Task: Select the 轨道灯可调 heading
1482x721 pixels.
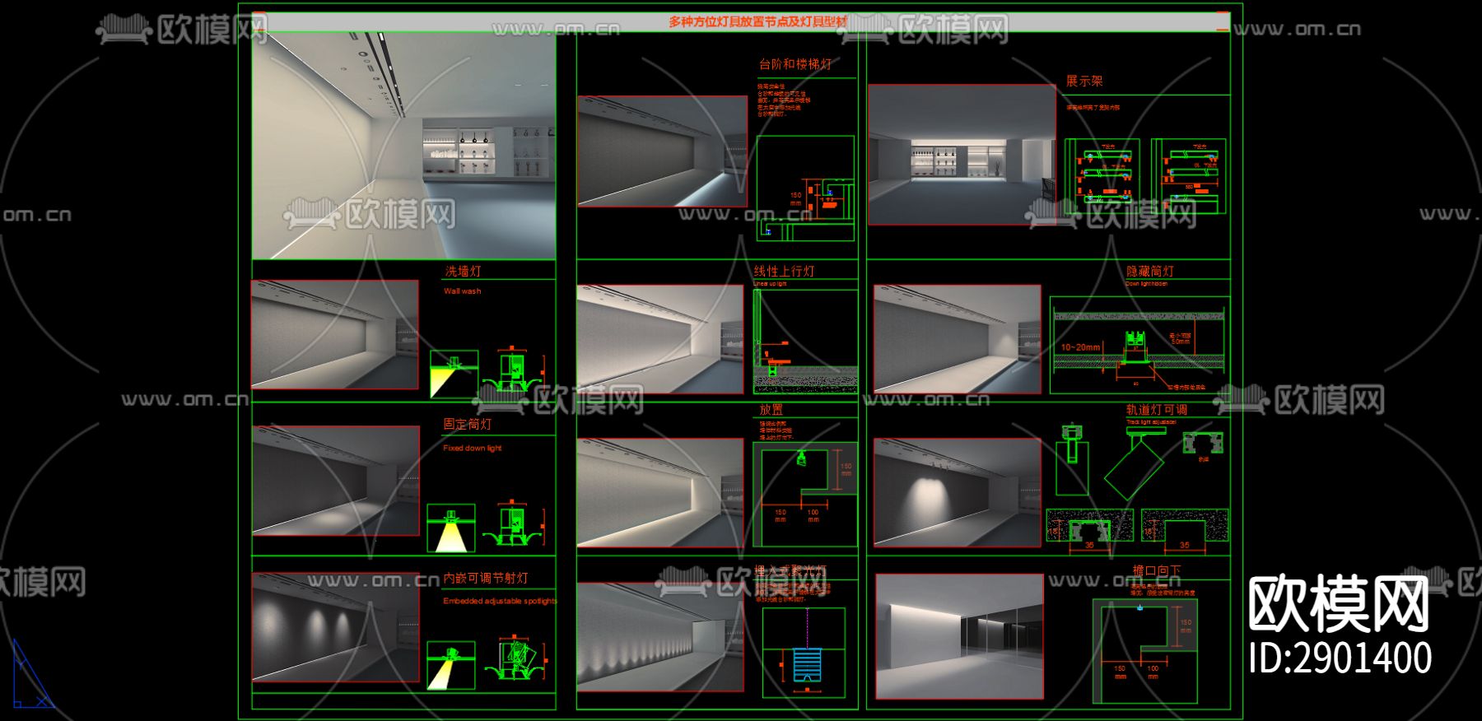Action: point(1157,409)
